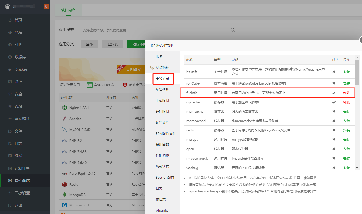The height and width of the screenshot is (214, 362).
Task: Open the 上传限制 tab
Action: (162, 101)
